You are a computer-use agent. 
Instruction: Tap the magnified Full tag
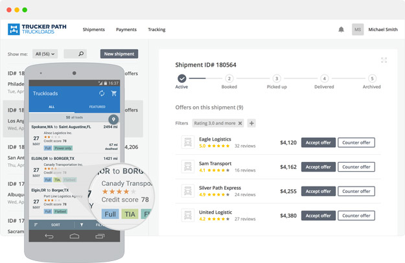click(110, 214)
